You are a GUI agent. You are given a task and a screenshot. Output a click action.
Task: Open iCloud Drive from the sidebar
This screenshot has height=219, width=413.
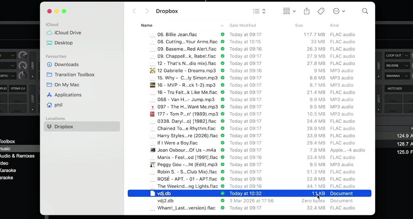(x=67, y=32)
